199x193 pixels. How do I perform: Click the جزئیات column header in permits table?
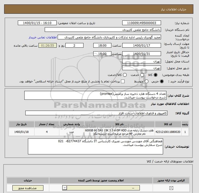point(28,180)
